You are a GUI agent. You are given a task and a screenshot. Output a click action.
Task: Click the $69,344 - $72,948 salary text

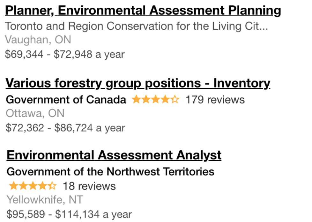click(x=65, y=54)
